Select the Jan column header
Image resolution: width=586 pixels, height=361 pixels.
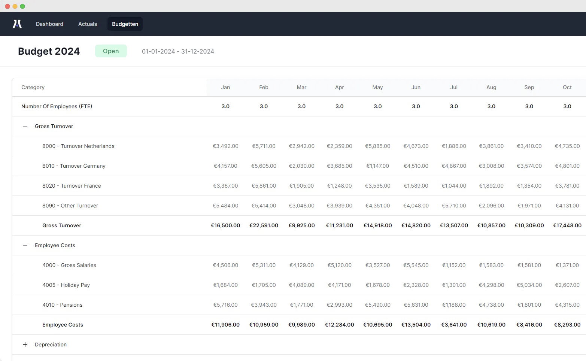(x=225, y=87)
